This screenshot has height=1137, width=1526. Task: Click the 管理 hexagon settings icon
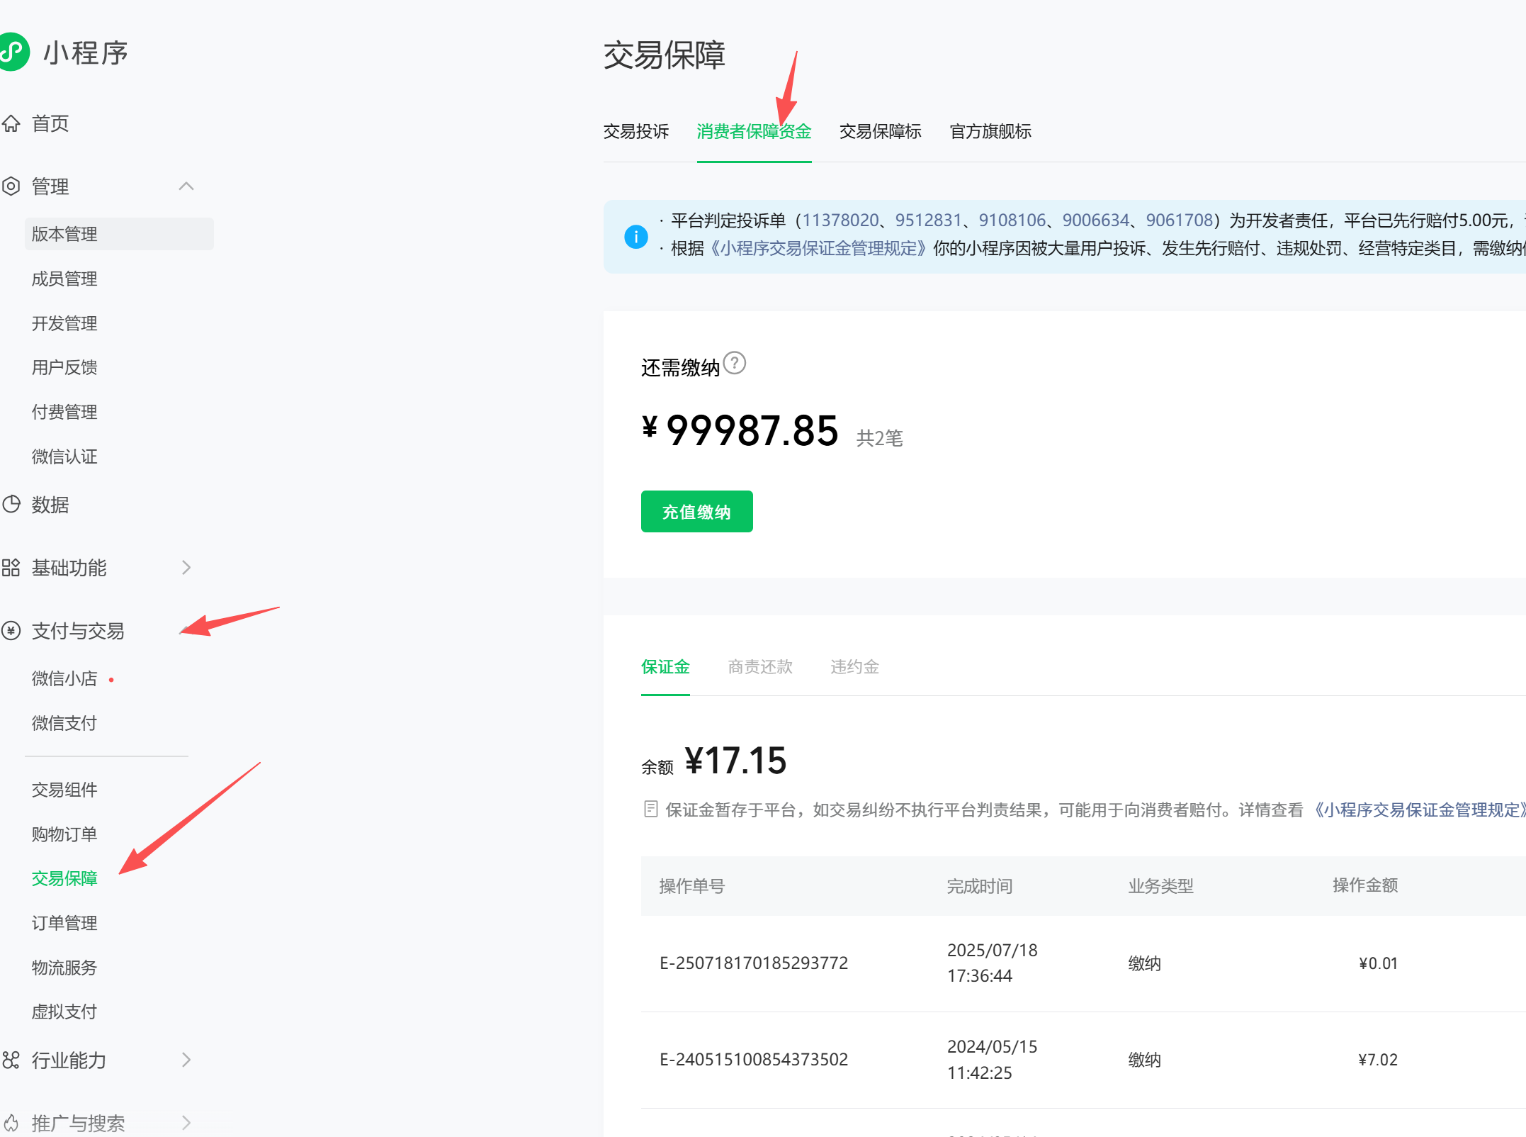(11, 186)
